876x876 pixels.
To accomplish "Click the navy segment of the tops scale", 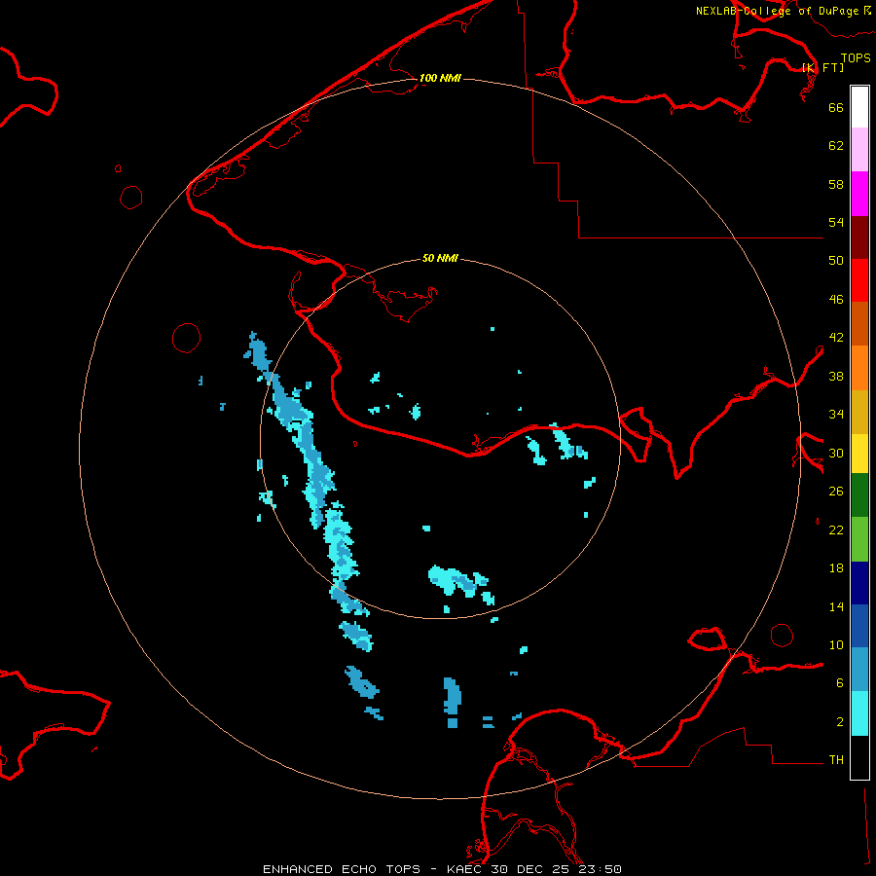I will (859, 583).
